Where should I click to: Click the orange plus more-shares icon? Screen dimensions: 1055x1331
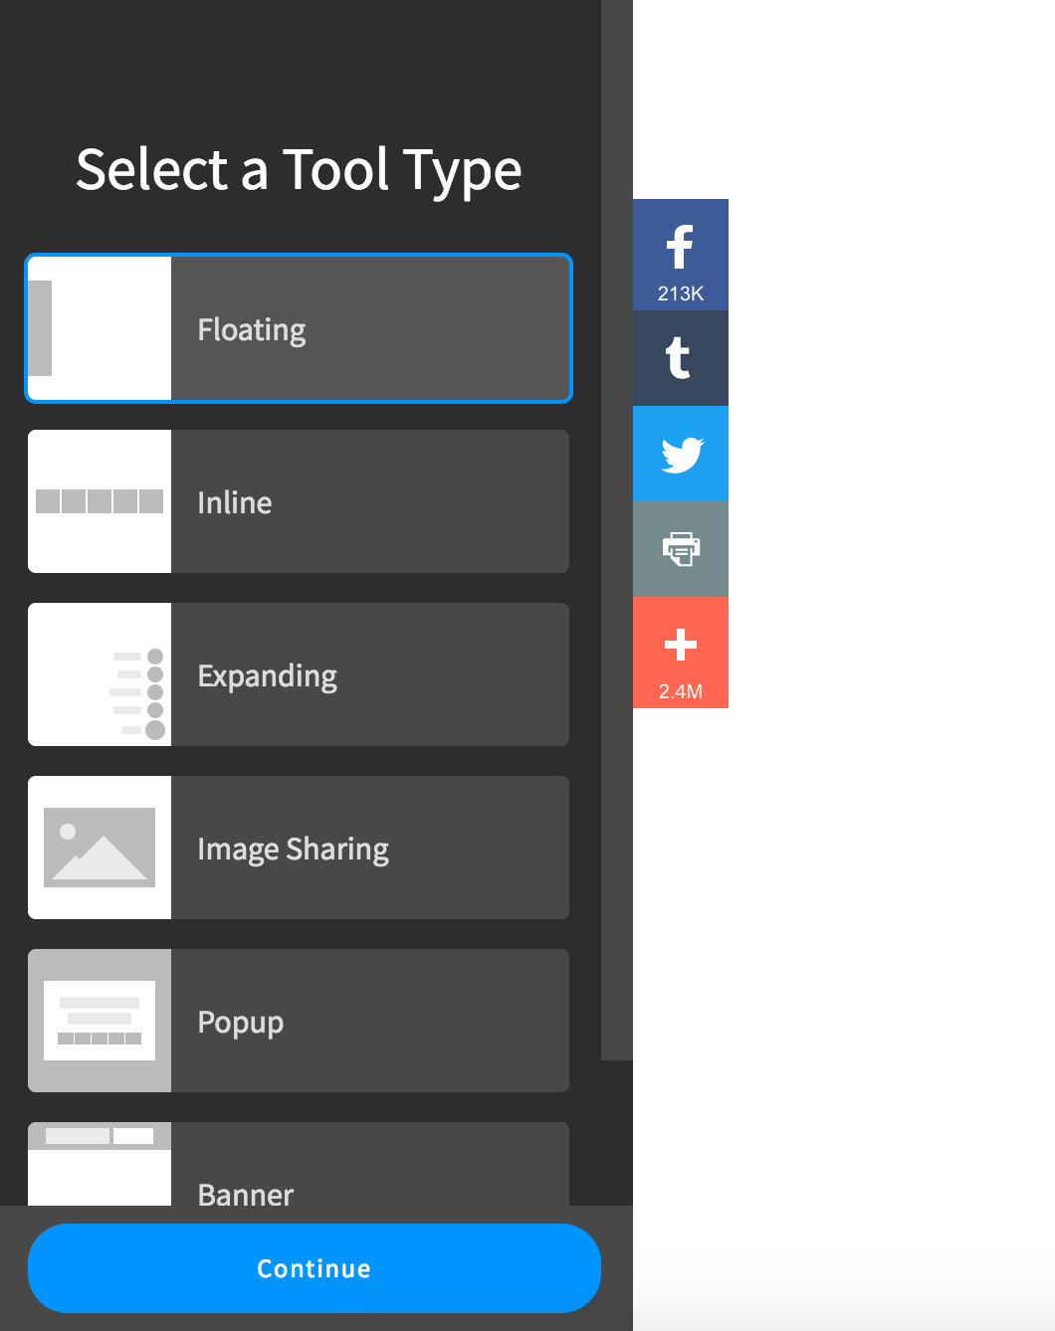[681, 645]
